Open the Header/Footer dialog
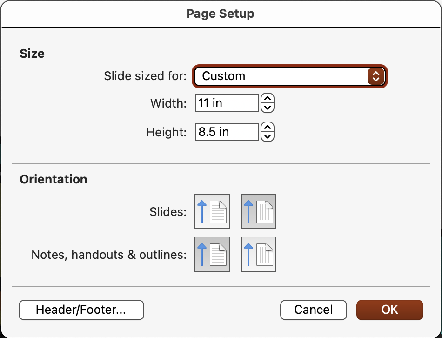Screen dimensions: 442x338 (x=81, y=310)
